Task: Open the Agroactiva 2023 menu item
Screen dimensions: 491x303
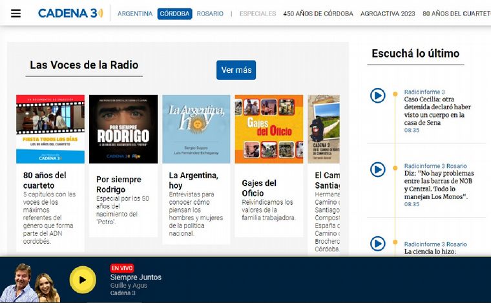Action: click(388, 14)
